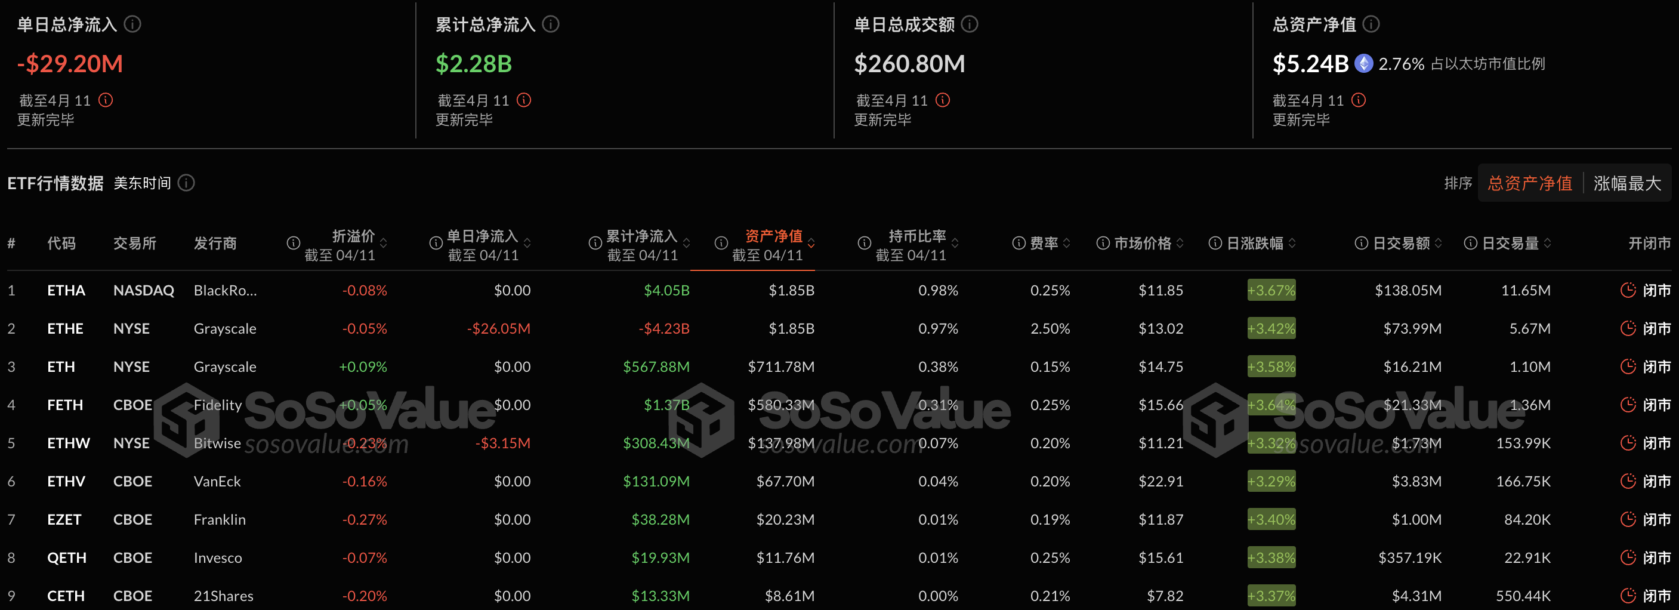Click info icon next to 美东时间

pos(186,183)
